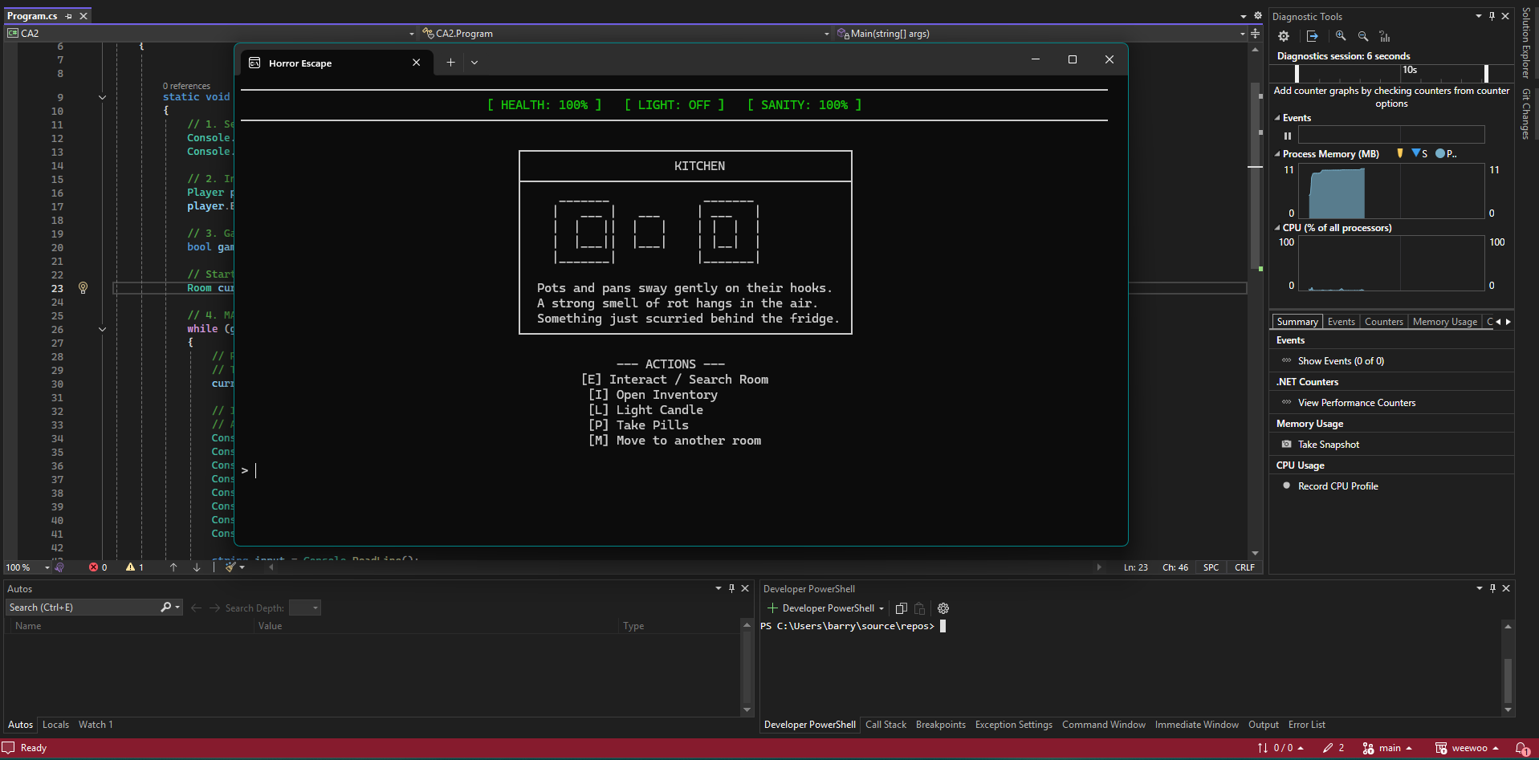1539x760 pixels.
Task: Click the 10s mark on diagnostics timeline ruler
Action: click(1409, 71)
